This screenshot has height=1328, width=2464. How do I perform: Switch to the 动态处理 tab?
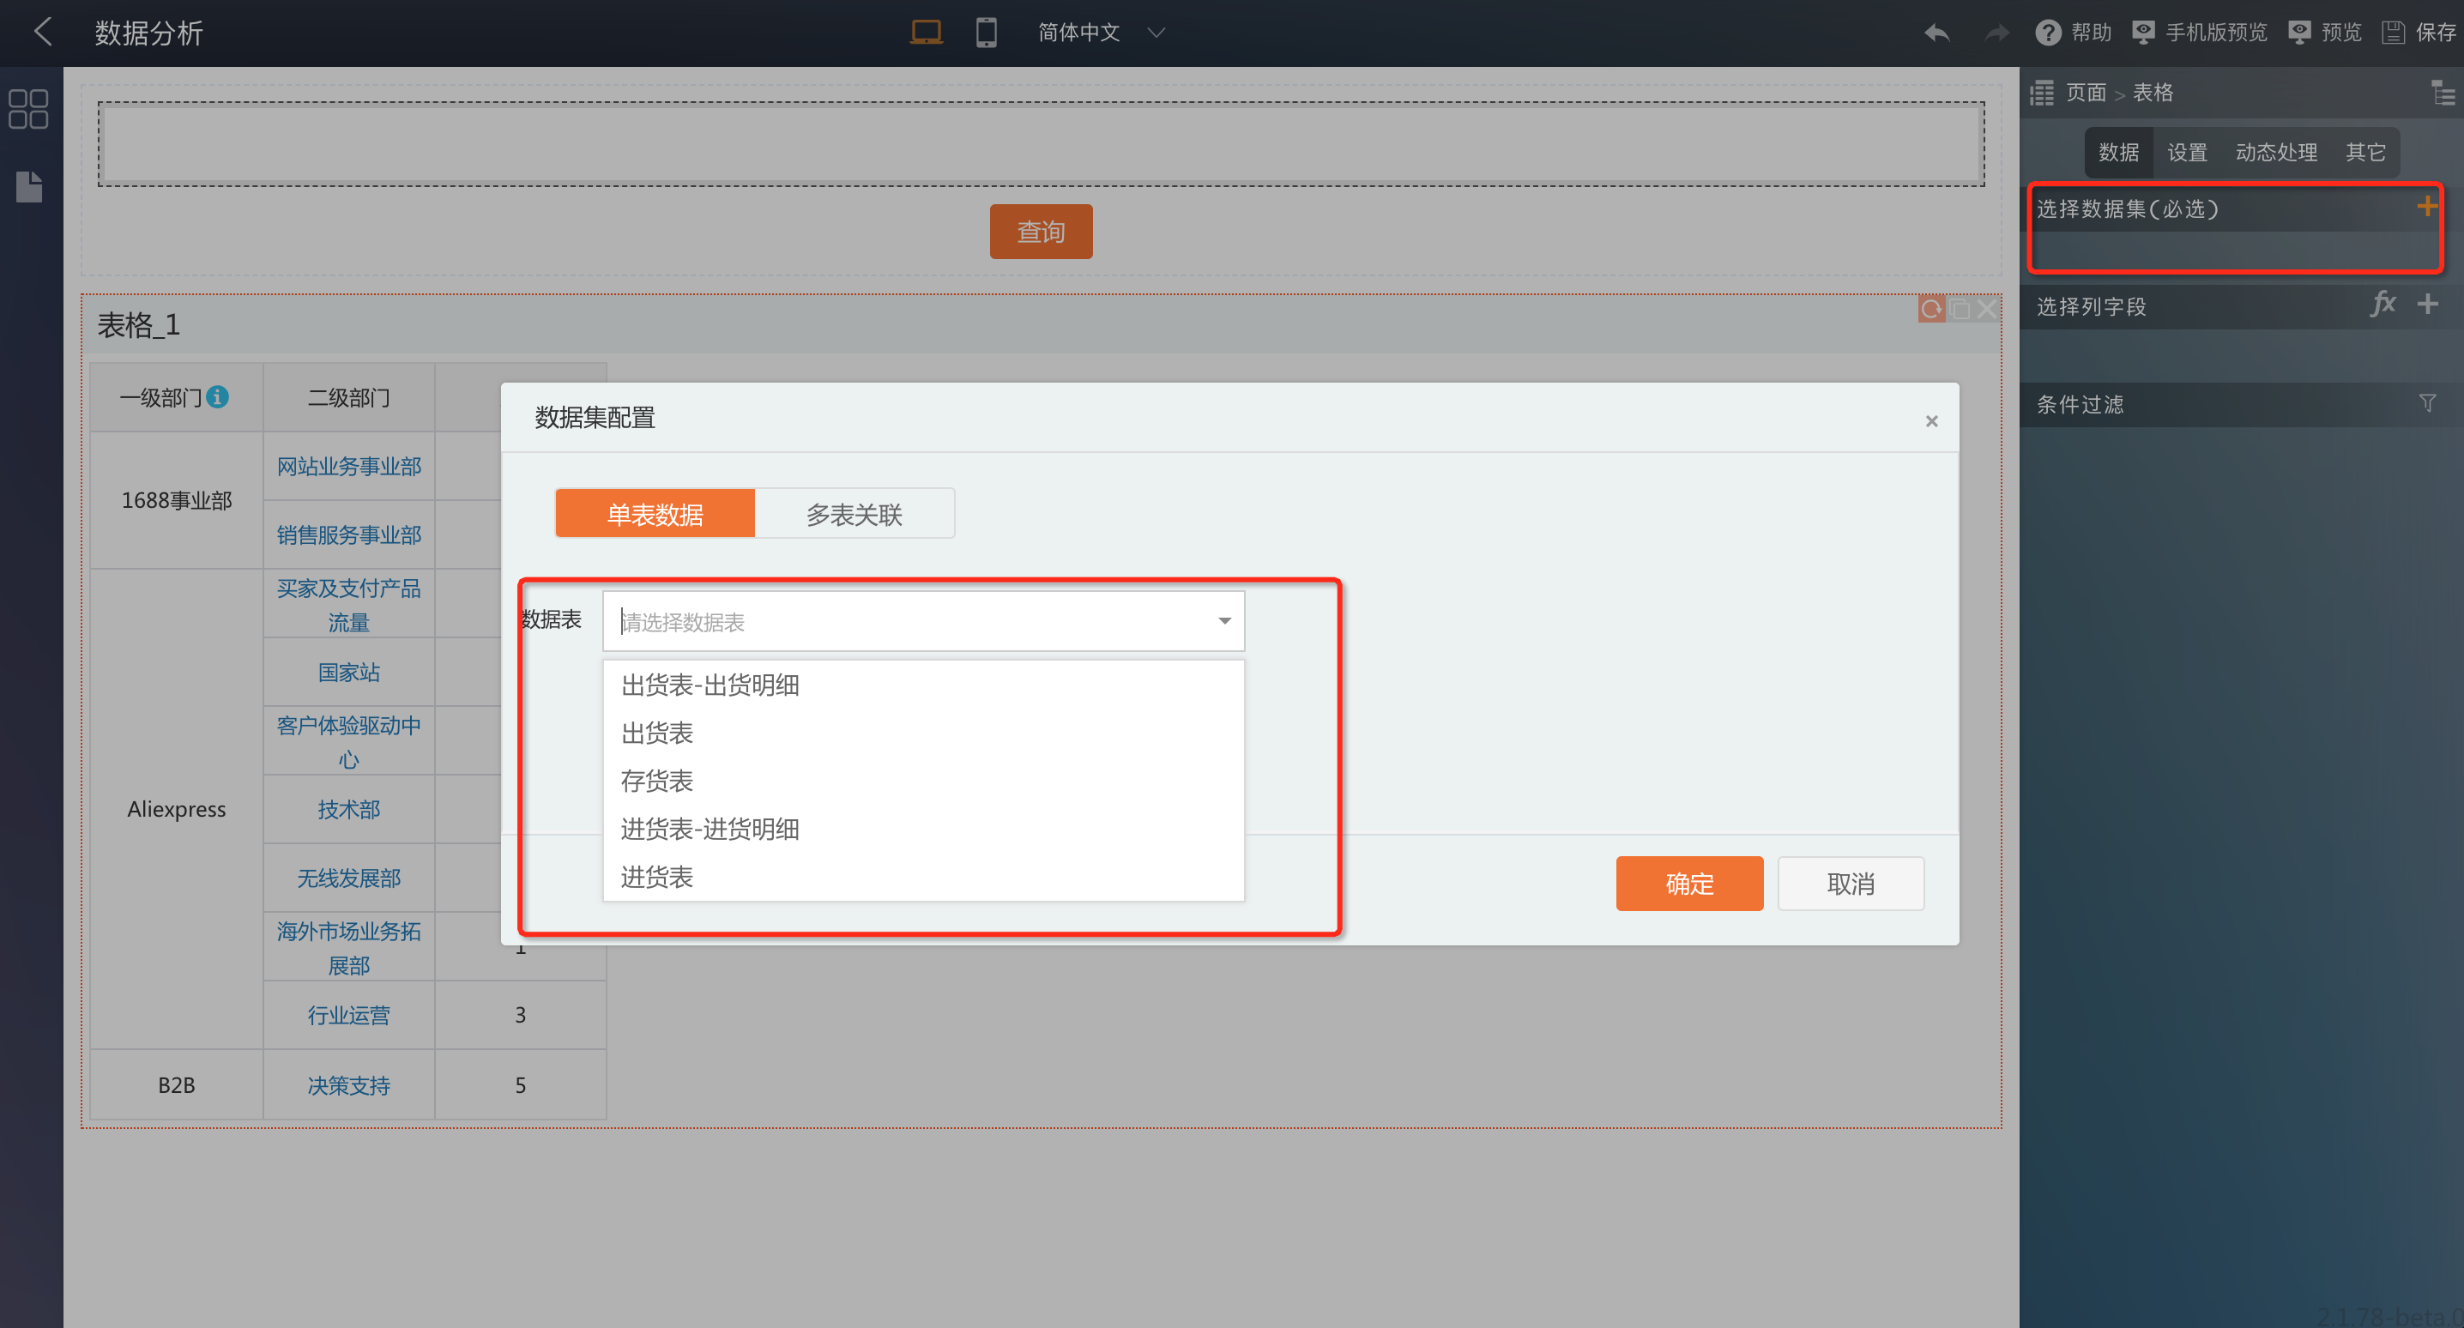tap(2275, 152)
